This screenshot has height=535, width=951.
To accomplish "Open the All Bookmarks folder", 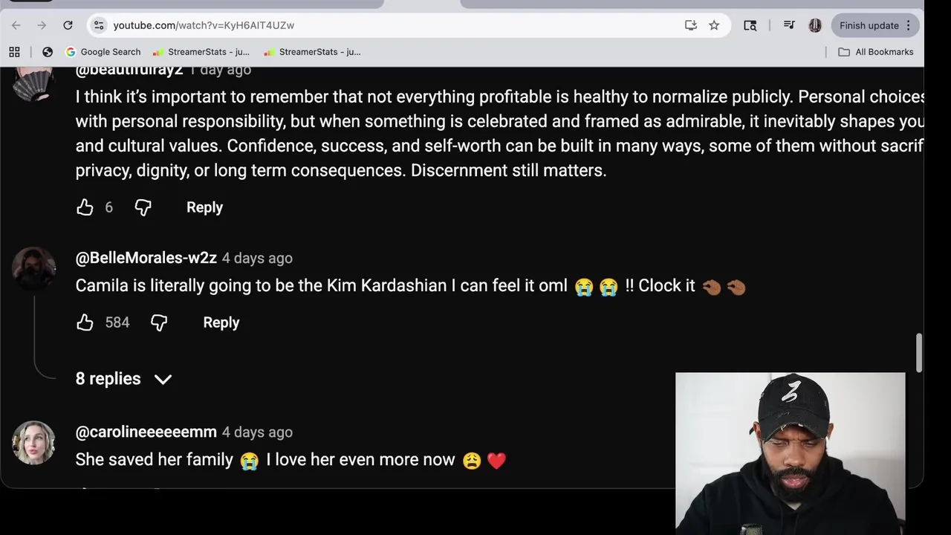I will 876,52.
